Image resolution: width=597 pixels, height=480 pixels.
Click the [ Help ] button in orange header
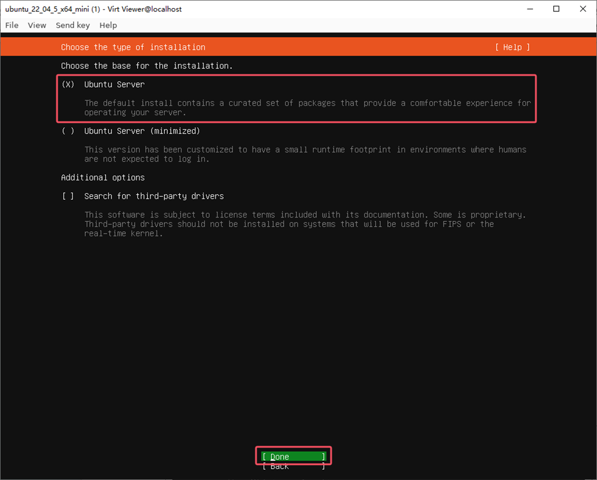click(512, 47)
